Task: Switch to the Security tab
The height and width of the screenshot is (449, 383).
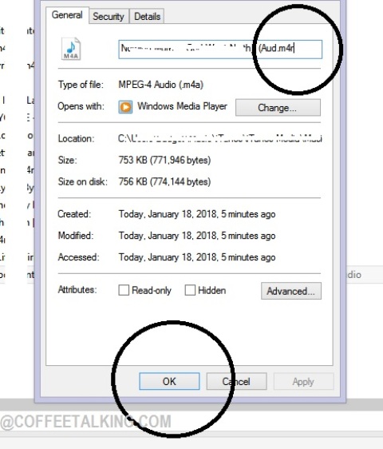Action: (109, 16)
